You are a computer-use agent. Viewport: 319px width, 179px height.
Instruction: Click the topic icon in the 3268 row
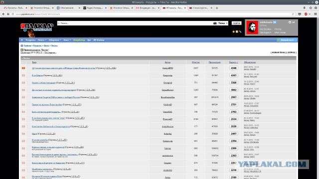coord(23,83)
